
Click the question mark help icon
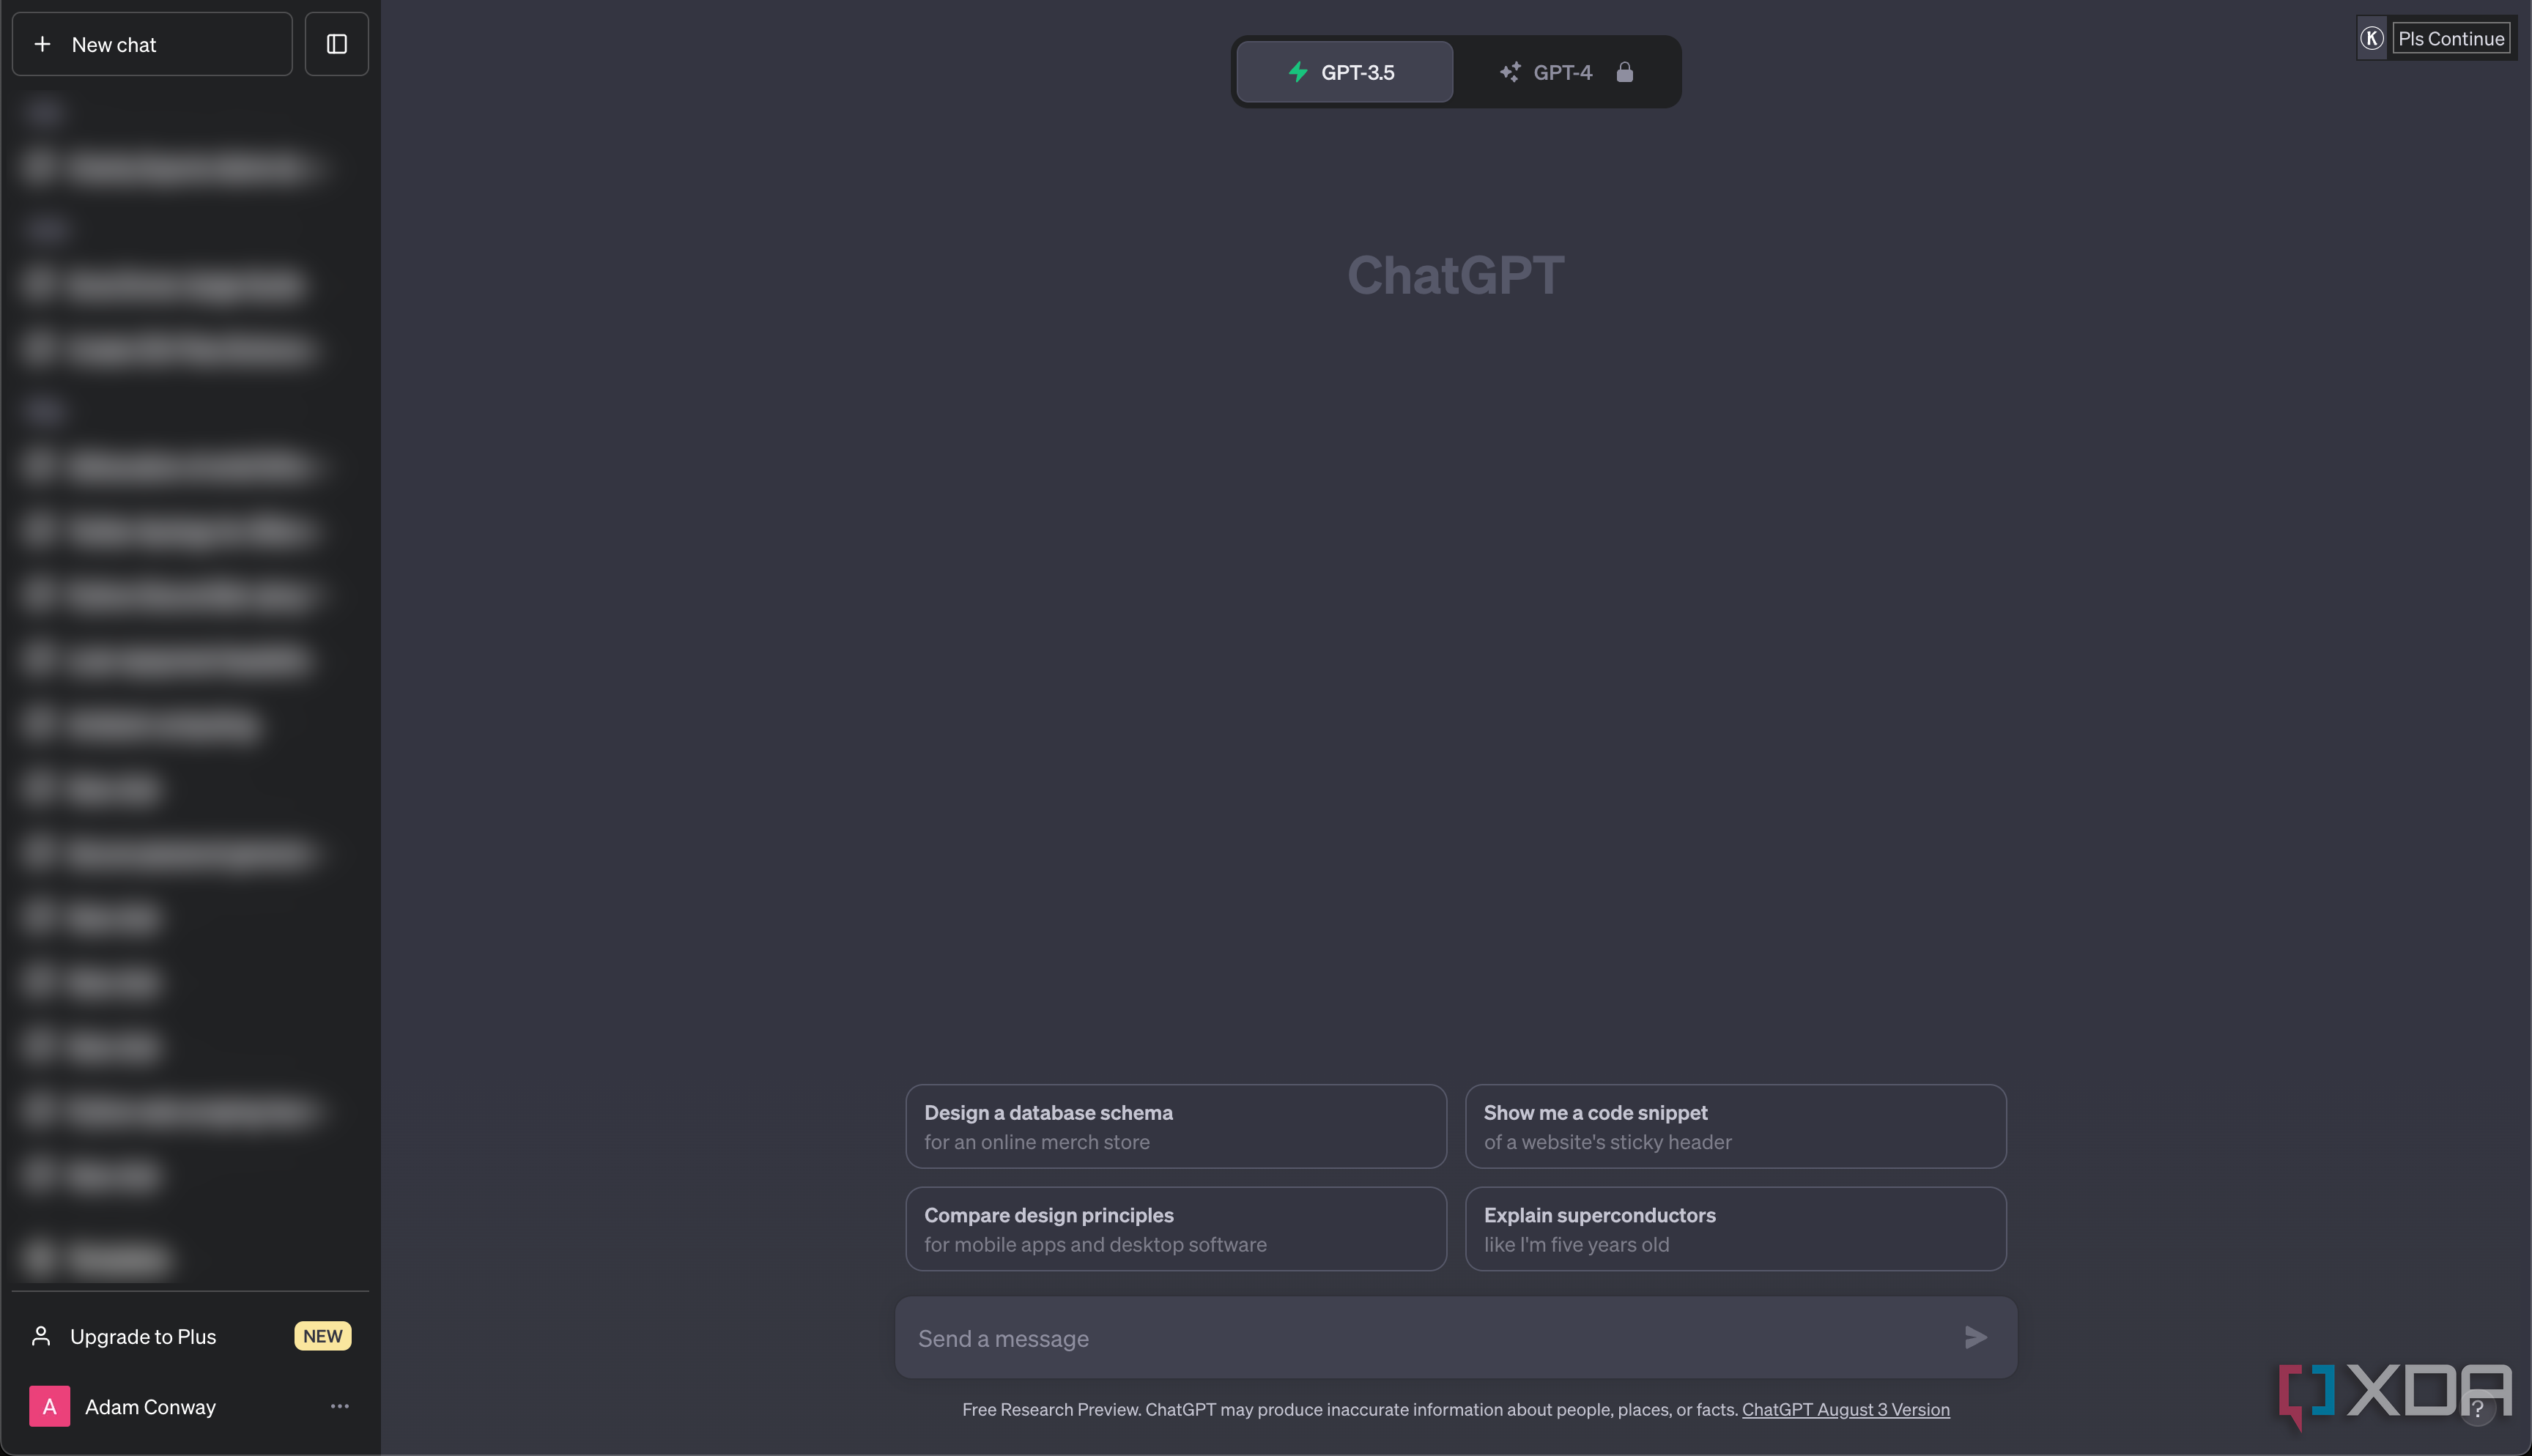(2477, 1409)
